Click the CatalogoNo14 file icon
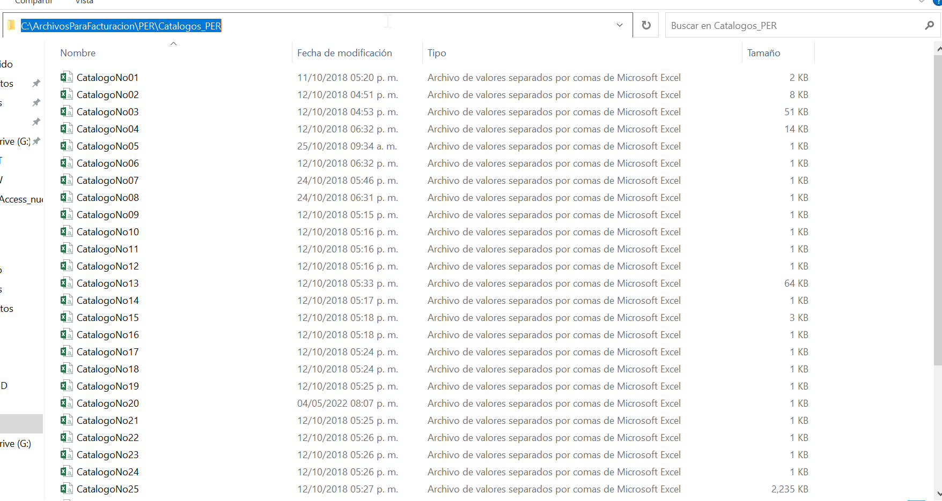Image resolution: width=942 pixels, height=501 pixels. (67, 300)
